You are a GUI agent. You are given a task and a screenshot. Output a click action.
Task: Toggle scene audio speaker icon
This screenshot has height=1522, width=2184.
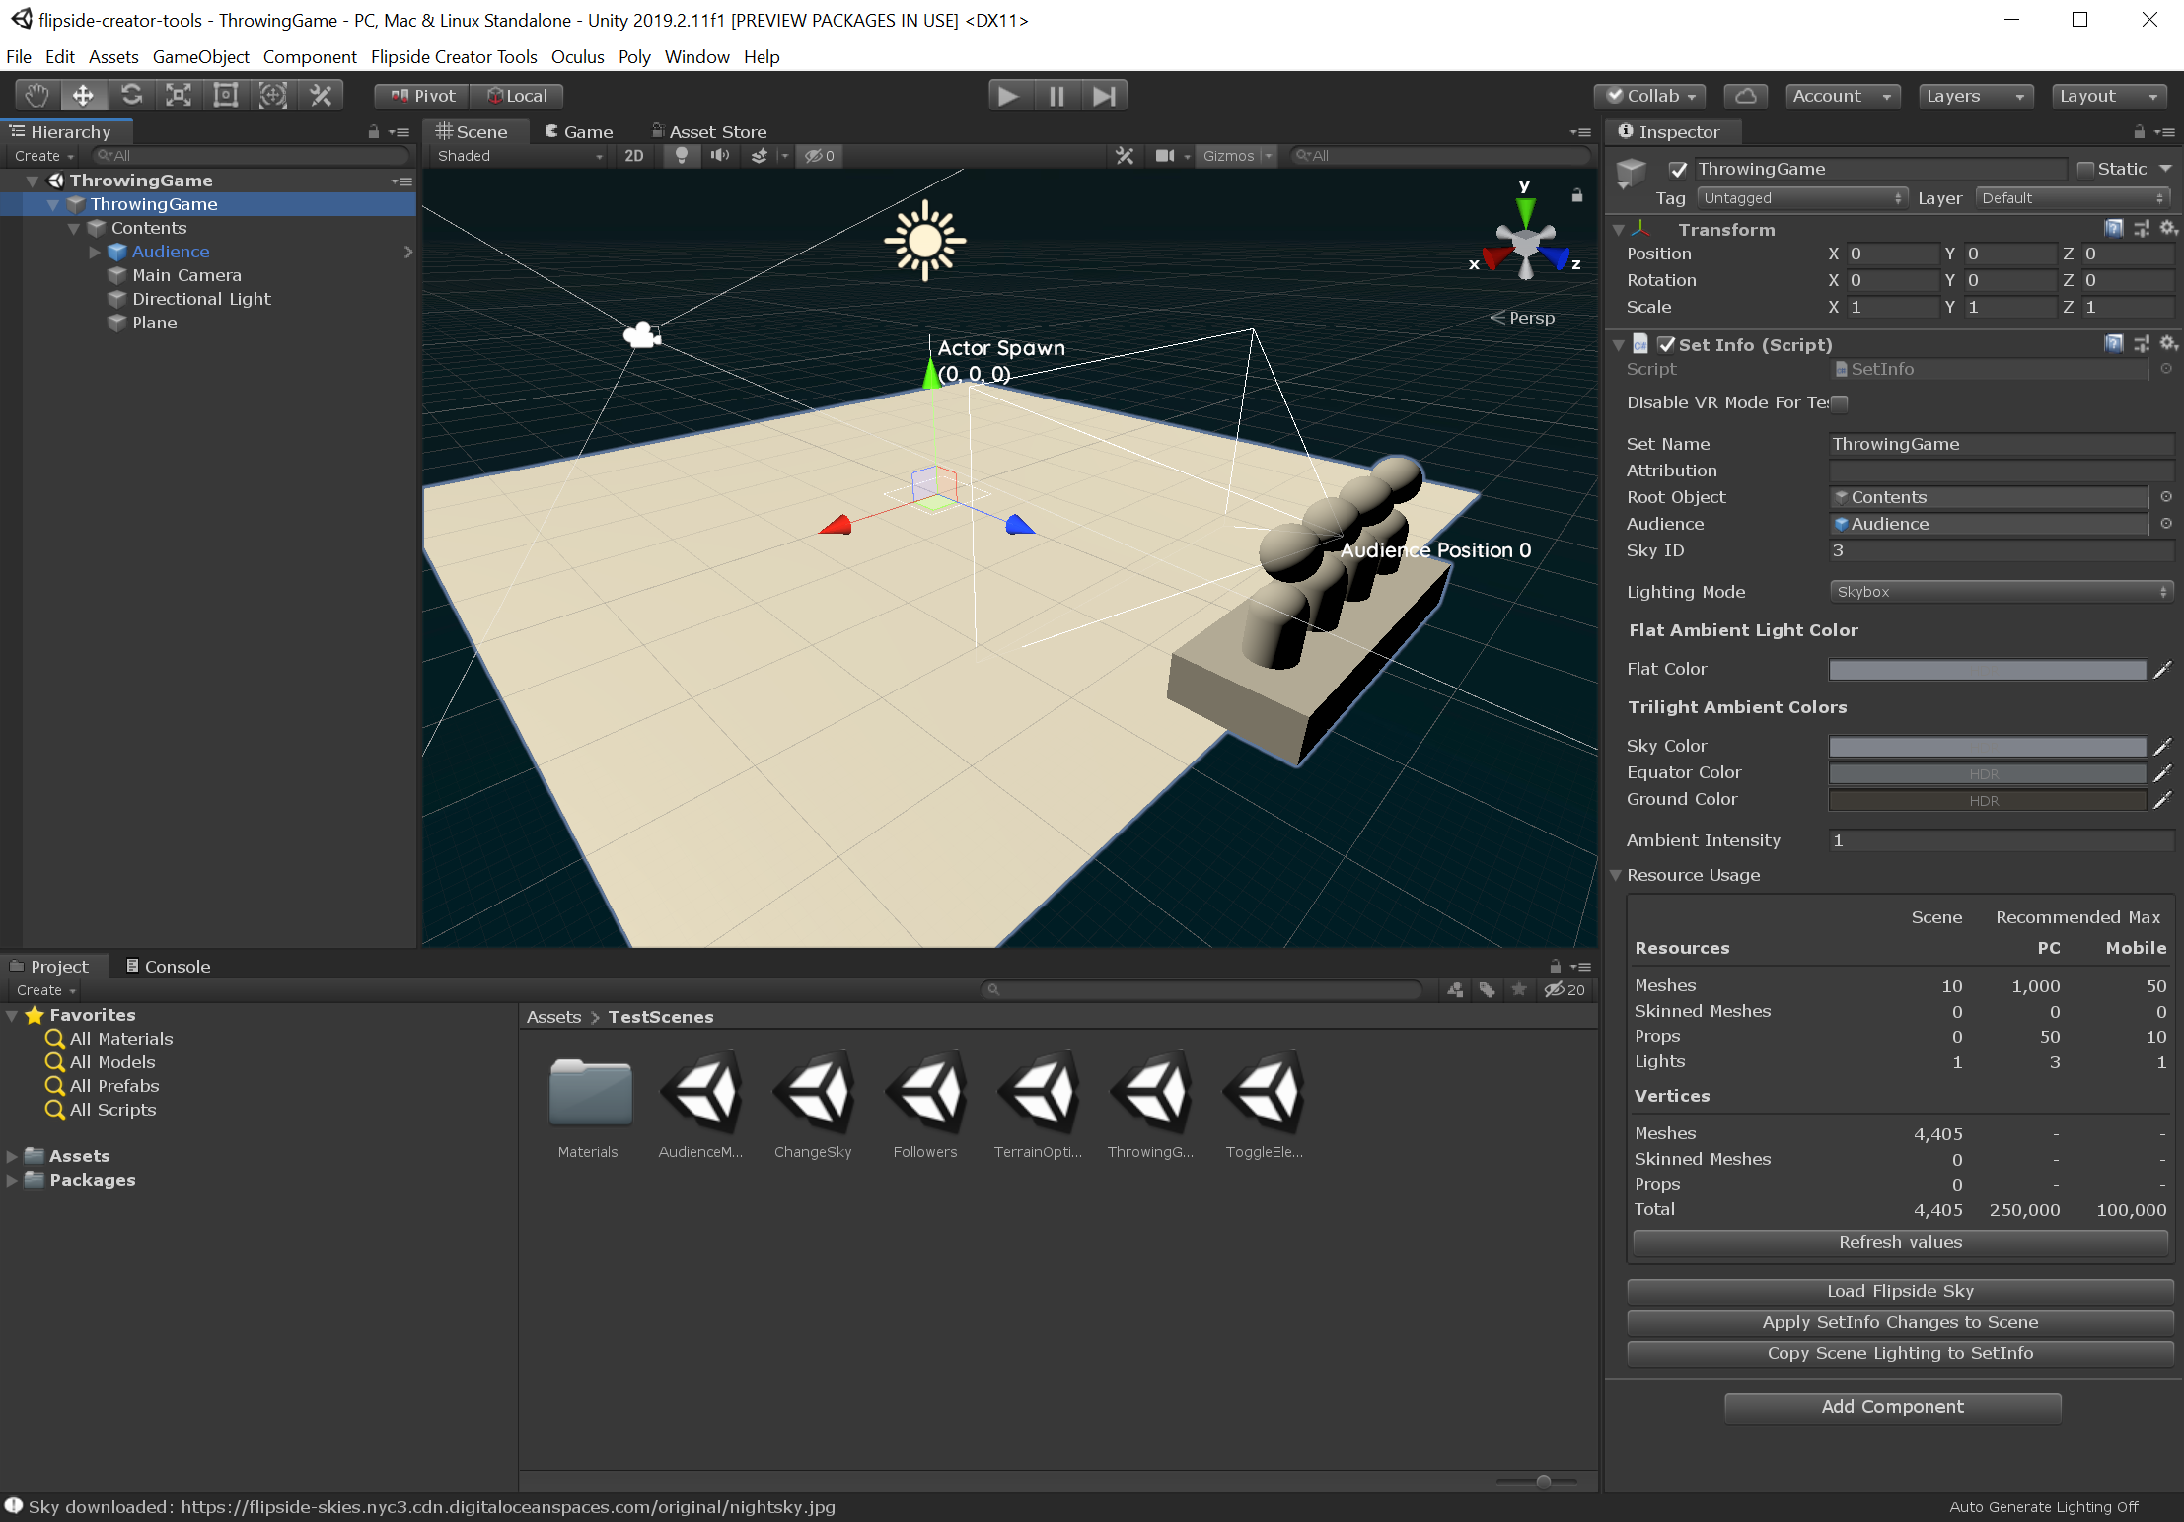point(720,156)
